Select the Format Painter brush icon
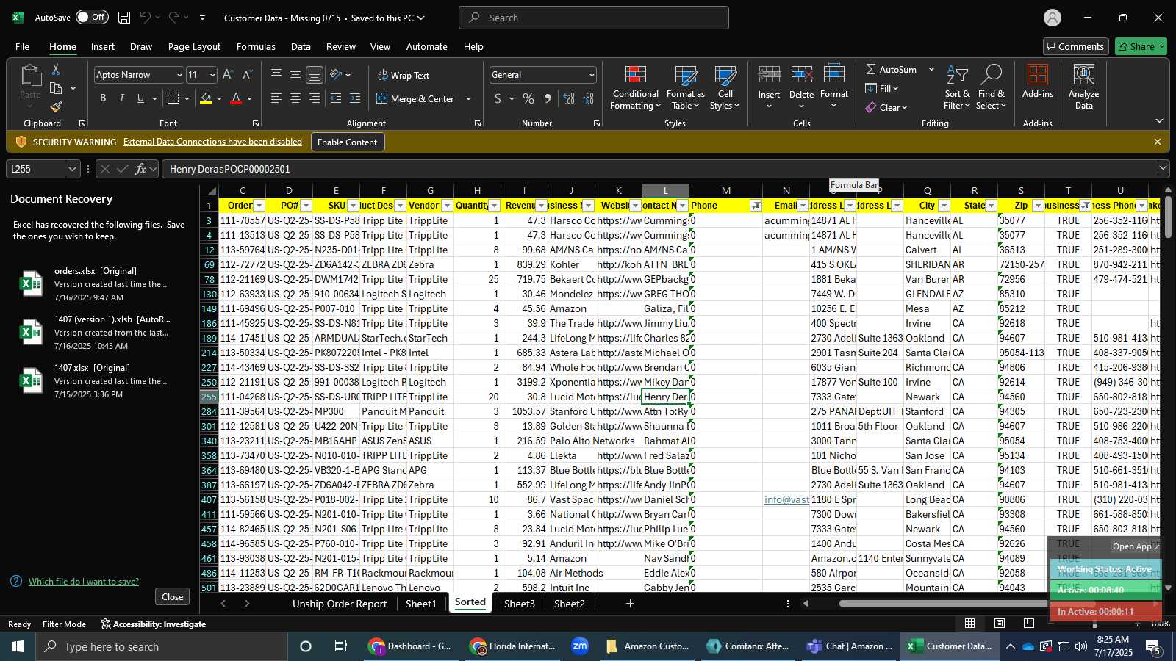Viewport: 1176px width, 661px height. pyautogui.click(x=56, y=107)
